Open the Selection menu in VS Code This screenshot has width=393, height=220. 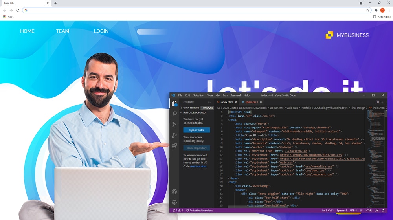click(198, 95)
